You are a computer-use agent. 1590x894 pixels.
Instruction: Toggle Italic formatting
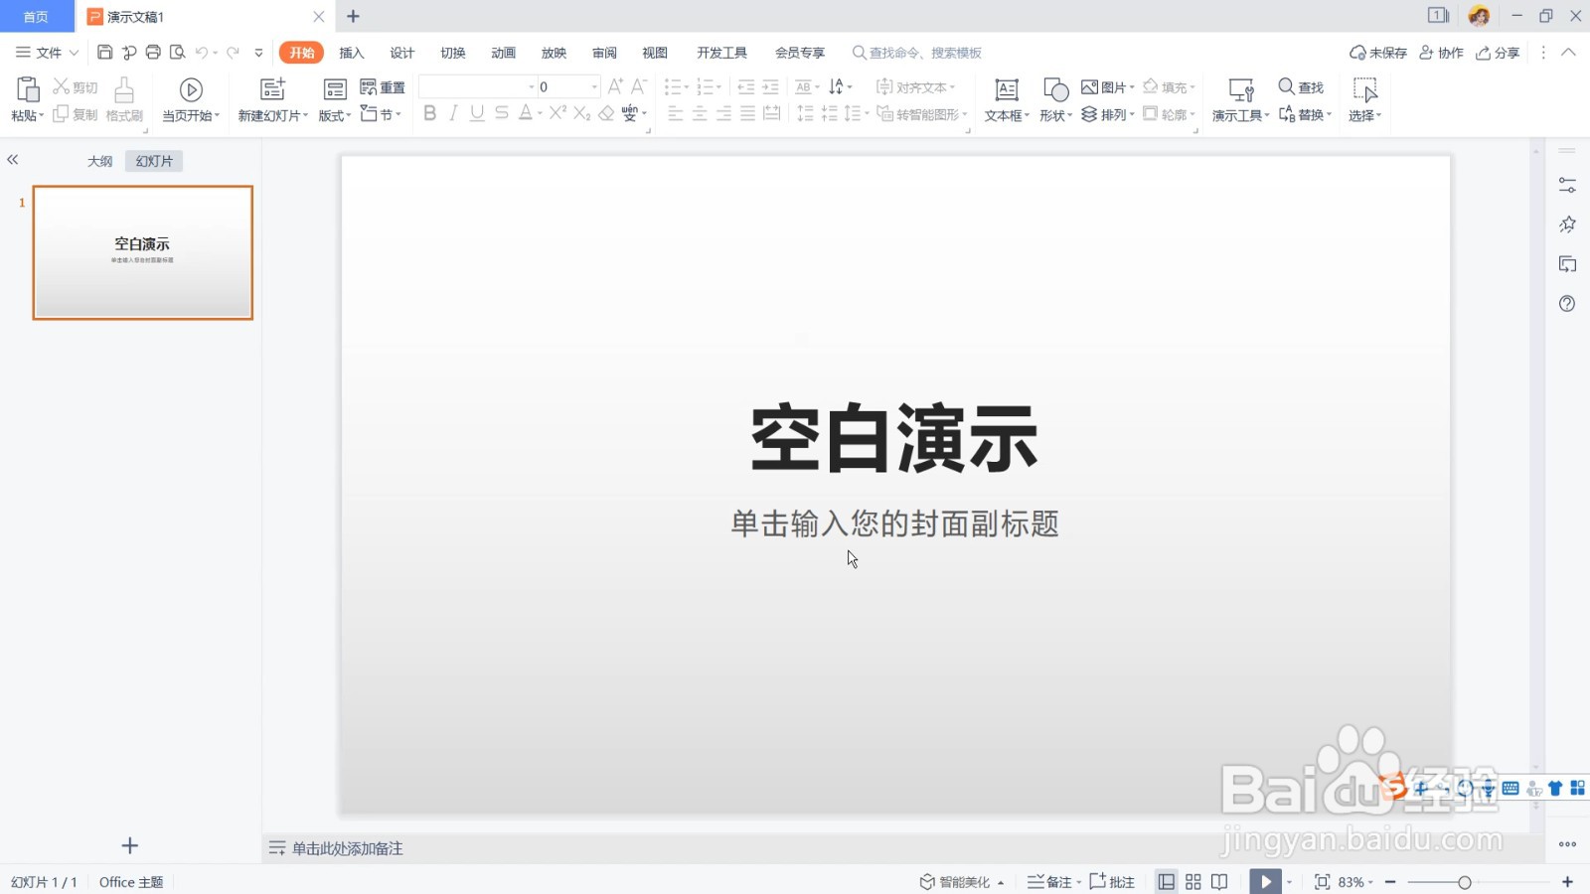(453, 113)
